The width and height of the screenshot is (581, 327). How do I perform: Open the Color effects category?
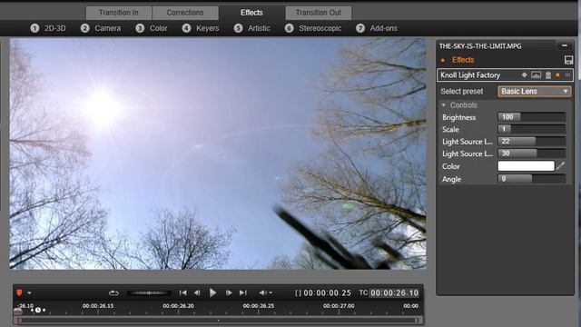pyautogui.click(x=152, y=28)
